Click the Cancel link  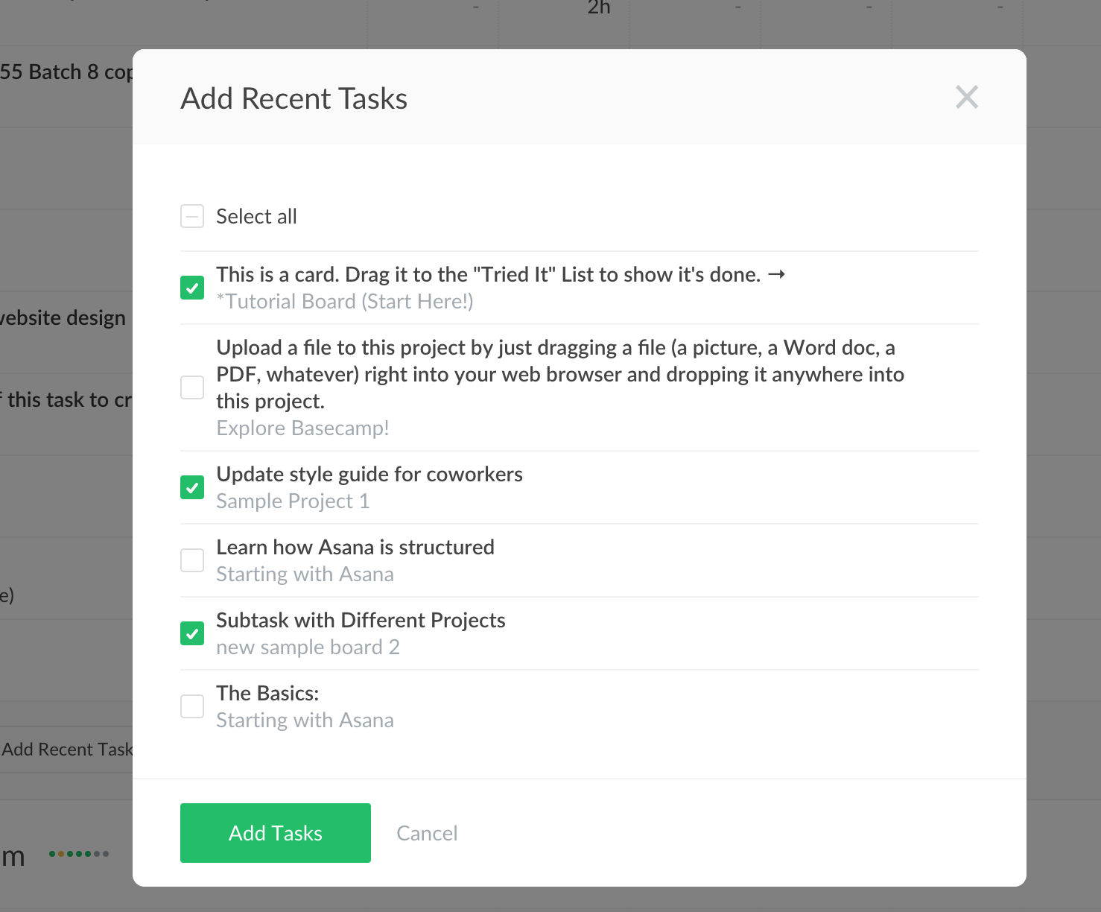[x=427, y=833]
